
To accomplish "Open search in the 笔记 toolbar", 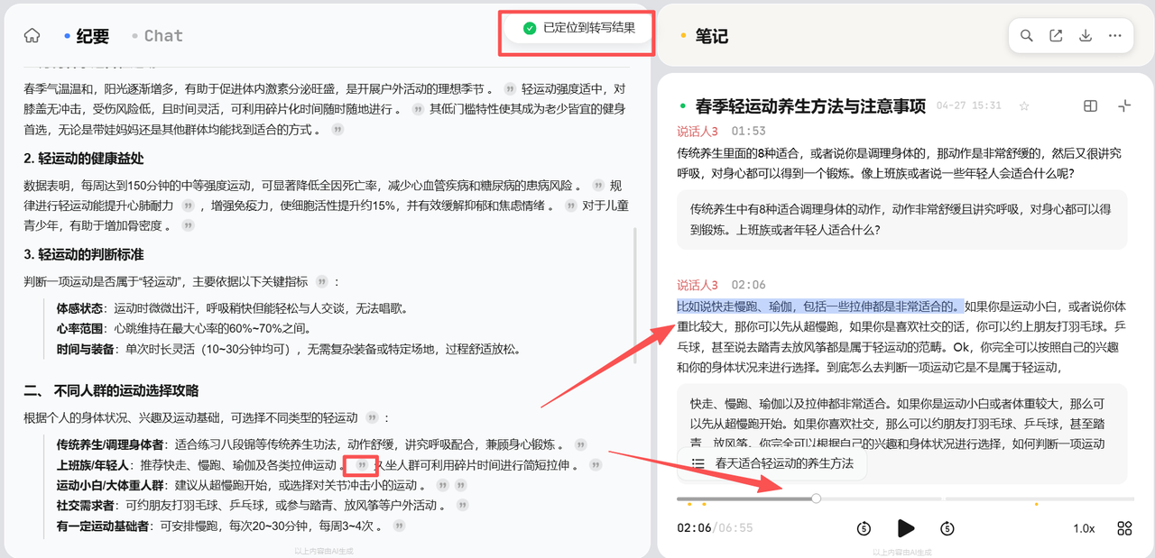I will click(1027, 36).
